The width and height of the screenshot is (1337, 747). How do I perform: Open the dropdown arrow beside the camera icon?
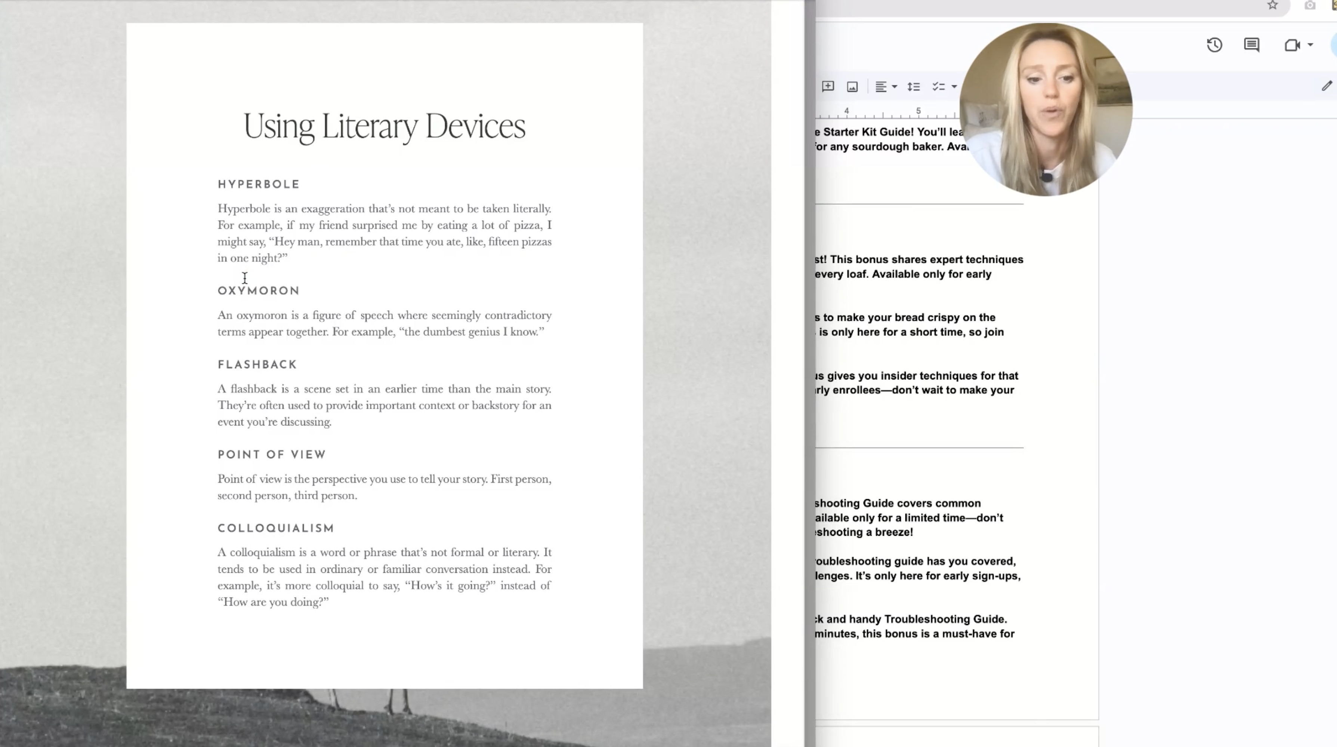(1310, 45)
